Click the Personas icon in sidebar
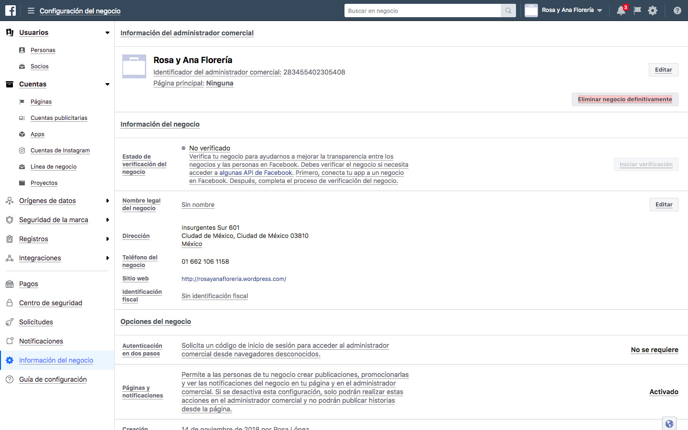 coord(22,50)
